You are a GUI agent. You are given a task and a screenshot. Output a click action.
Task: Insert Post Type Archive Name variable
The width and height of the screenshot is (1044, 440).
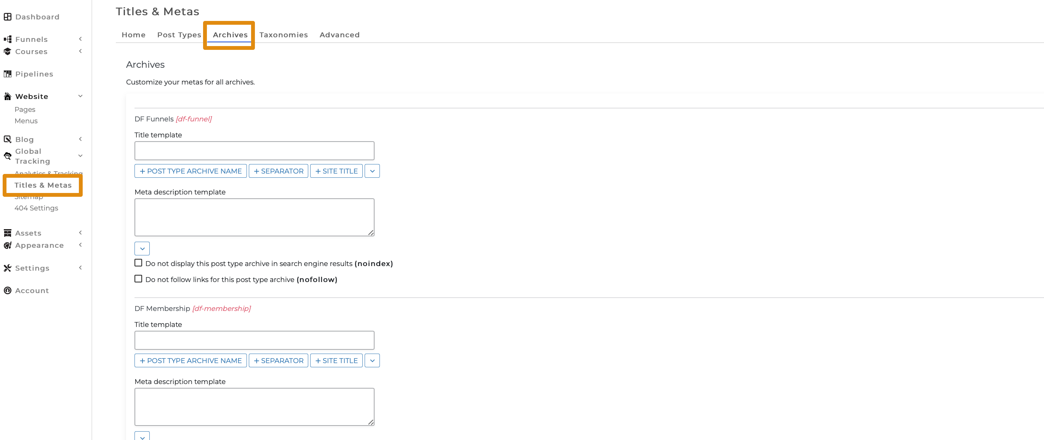(191, 171)
